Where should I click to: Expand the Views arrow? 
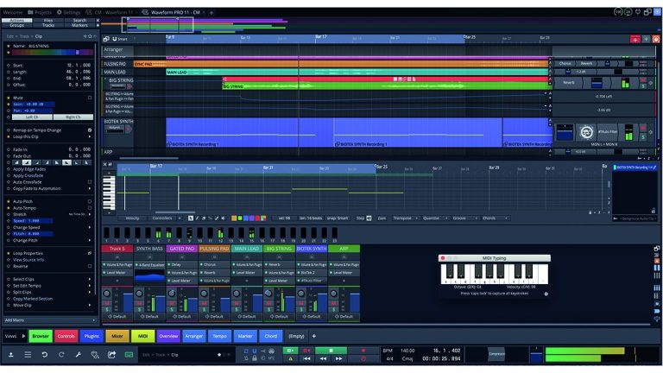coord(23,336)
